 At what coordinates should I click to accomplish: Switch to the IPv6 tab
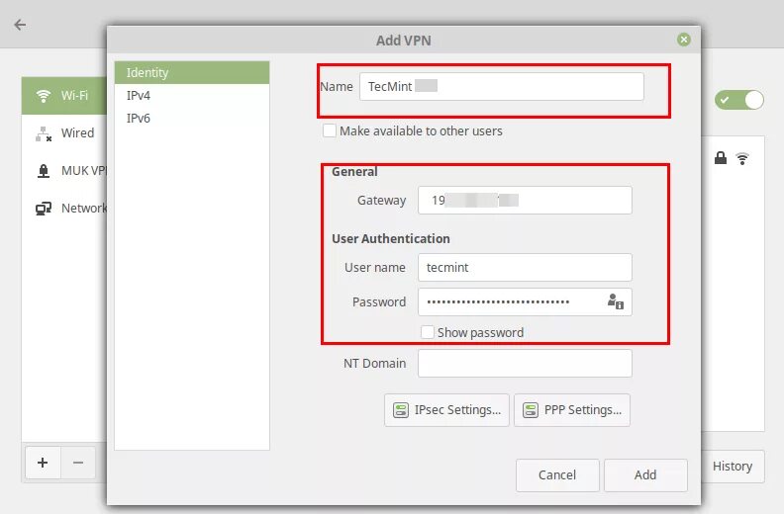point(192,119)
